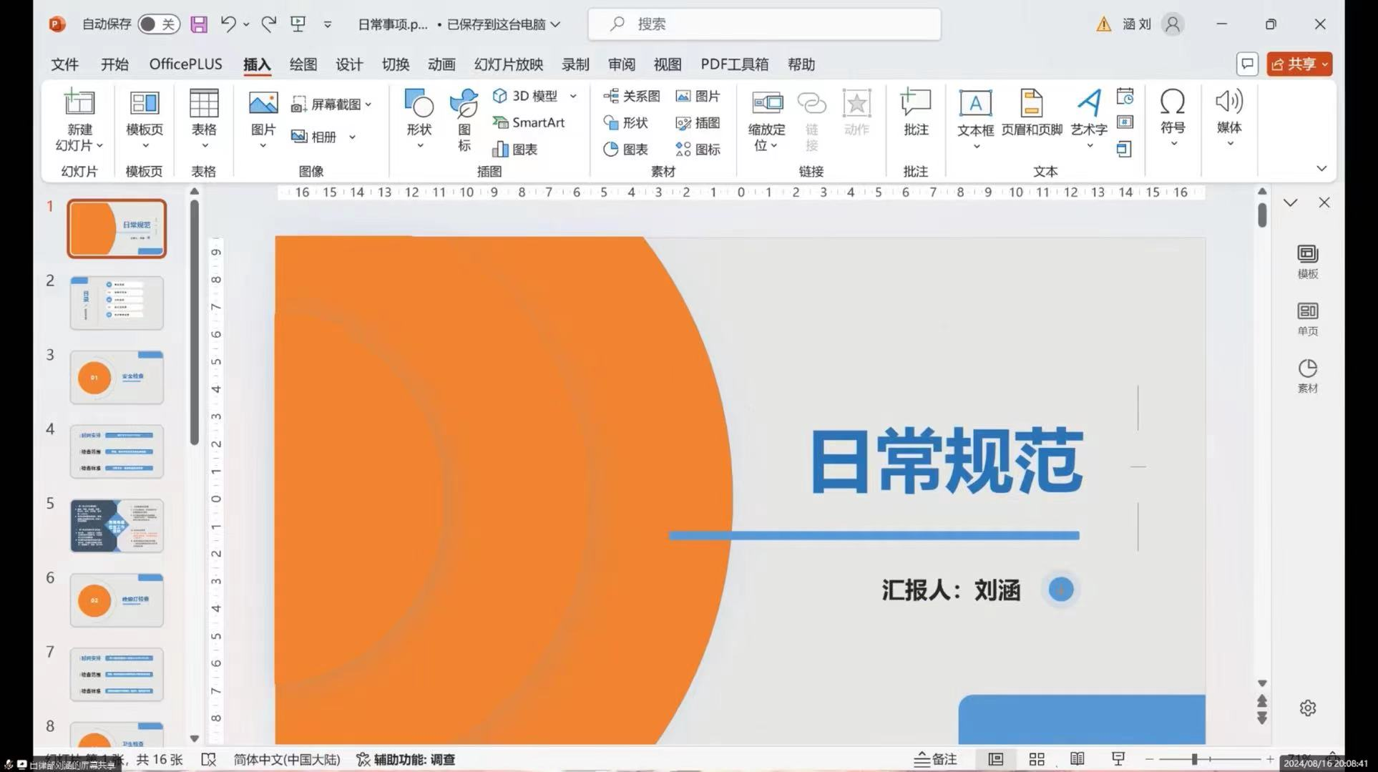Click the Undo arrow icon
1378x772 pixels.
pyautogui.click(x=228, y=24)
